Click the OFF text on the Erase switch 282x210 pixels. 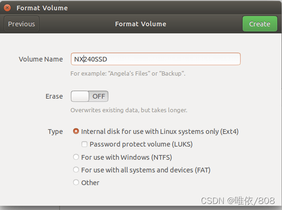click(x=99, y=96)
